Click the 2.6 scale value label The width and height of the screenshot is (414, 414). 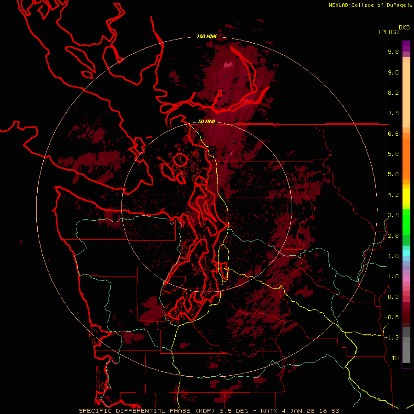393,236
